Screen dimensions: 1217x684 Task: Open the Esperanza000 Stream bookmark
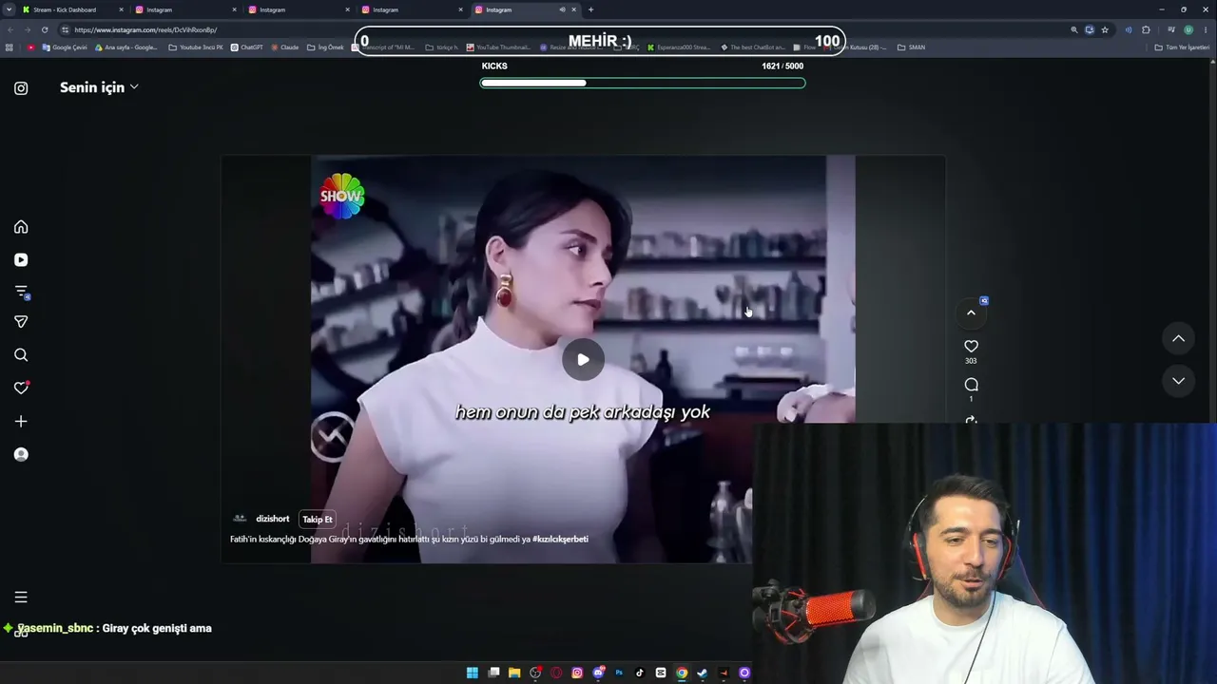tap(678, 47)
